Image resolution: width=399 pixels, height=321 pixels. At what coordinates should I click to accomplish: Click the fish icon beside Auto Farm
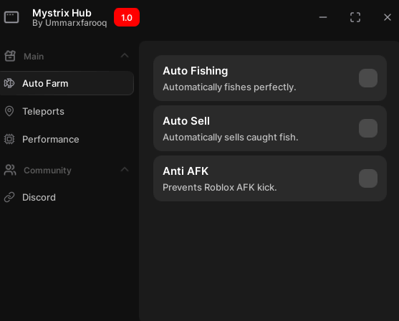(x=9, y=83)
